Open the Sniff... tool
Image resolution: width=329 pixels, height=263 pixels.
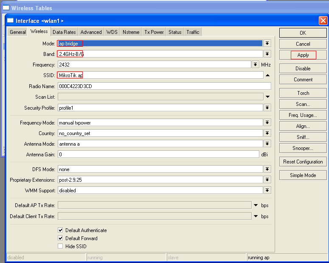pos(303,137)
